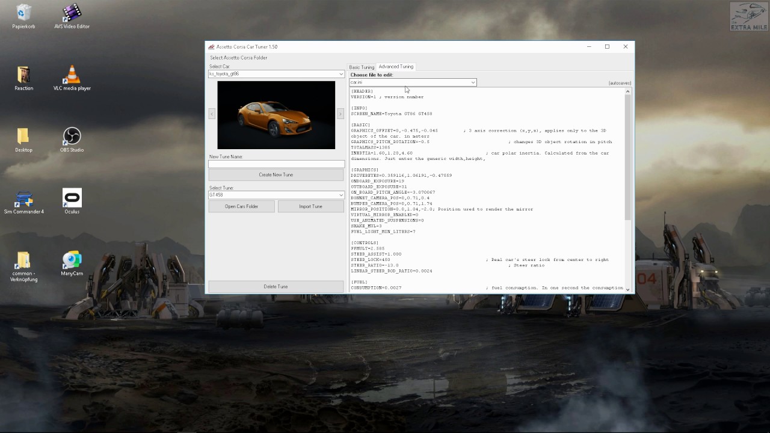Viewport: 770px width, 433px height.
Task: Click the ONBOARD_EXPOSURE=19 line
Action: coord(378,181)
